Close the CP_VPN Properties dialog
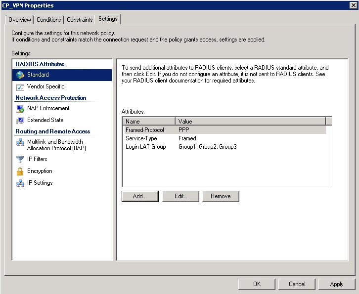The image size is (359, 294). pyautogui.click(x=353, y=5)
